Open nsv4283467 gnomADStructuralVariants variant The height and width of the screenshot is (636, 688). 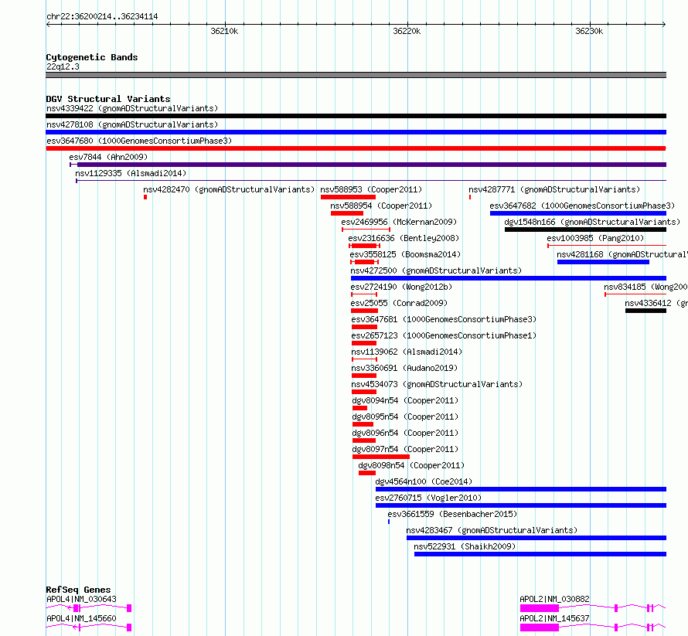[492, 530]
